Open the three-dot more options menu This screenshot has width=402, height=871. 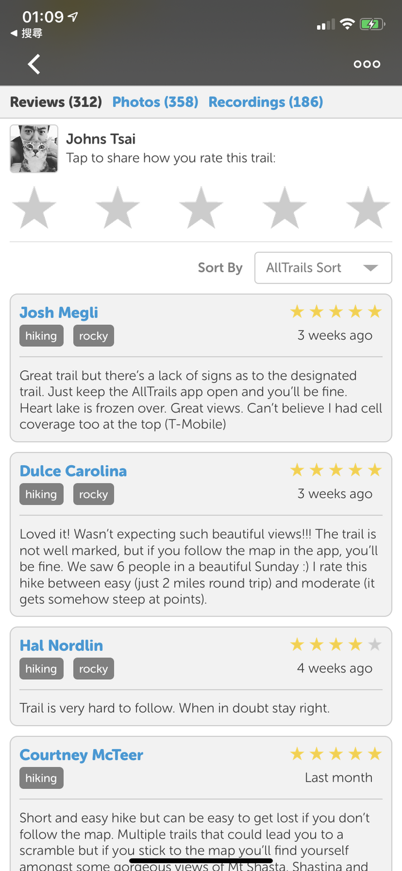click(x=367, y=64)
